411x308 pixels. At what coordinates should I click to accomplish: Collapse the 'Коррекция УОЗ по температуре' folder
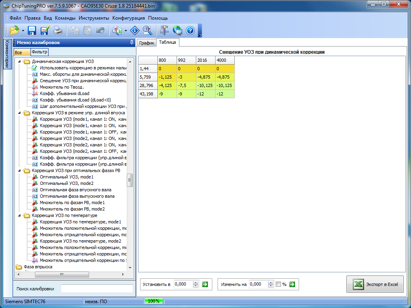[19, 215]
